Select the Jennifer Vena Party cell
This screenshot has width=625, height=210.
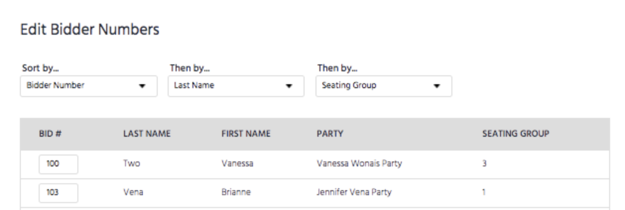[x=354, y=193]
